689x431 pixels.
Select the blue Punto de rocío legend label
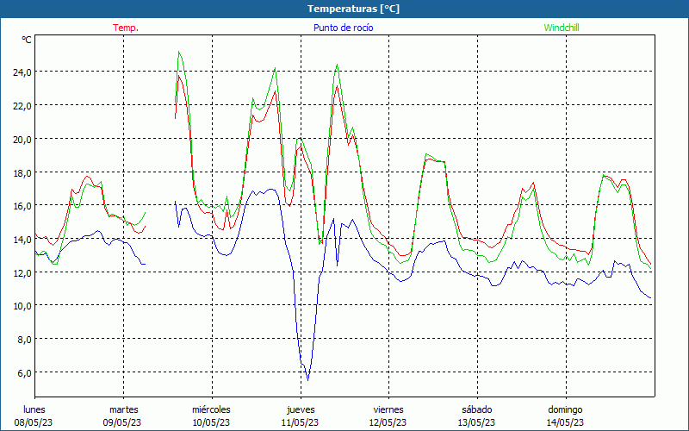pos(343,28)
